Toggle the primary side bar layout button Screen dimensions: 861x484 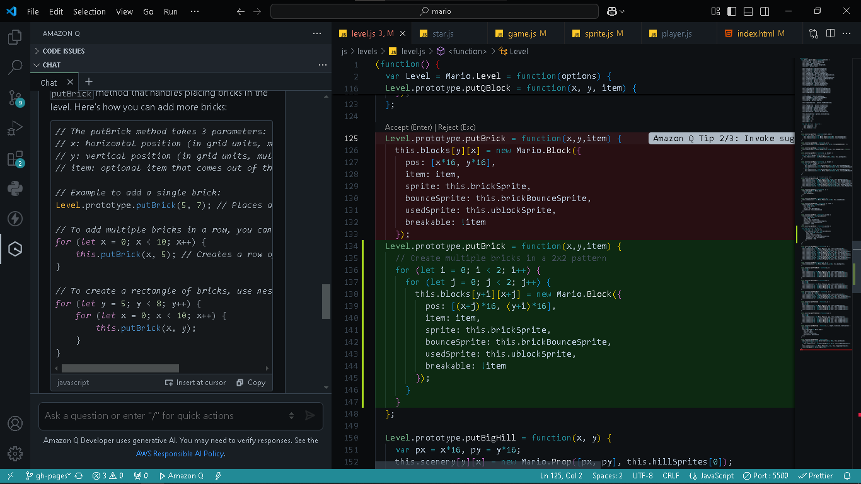(732, 11)
